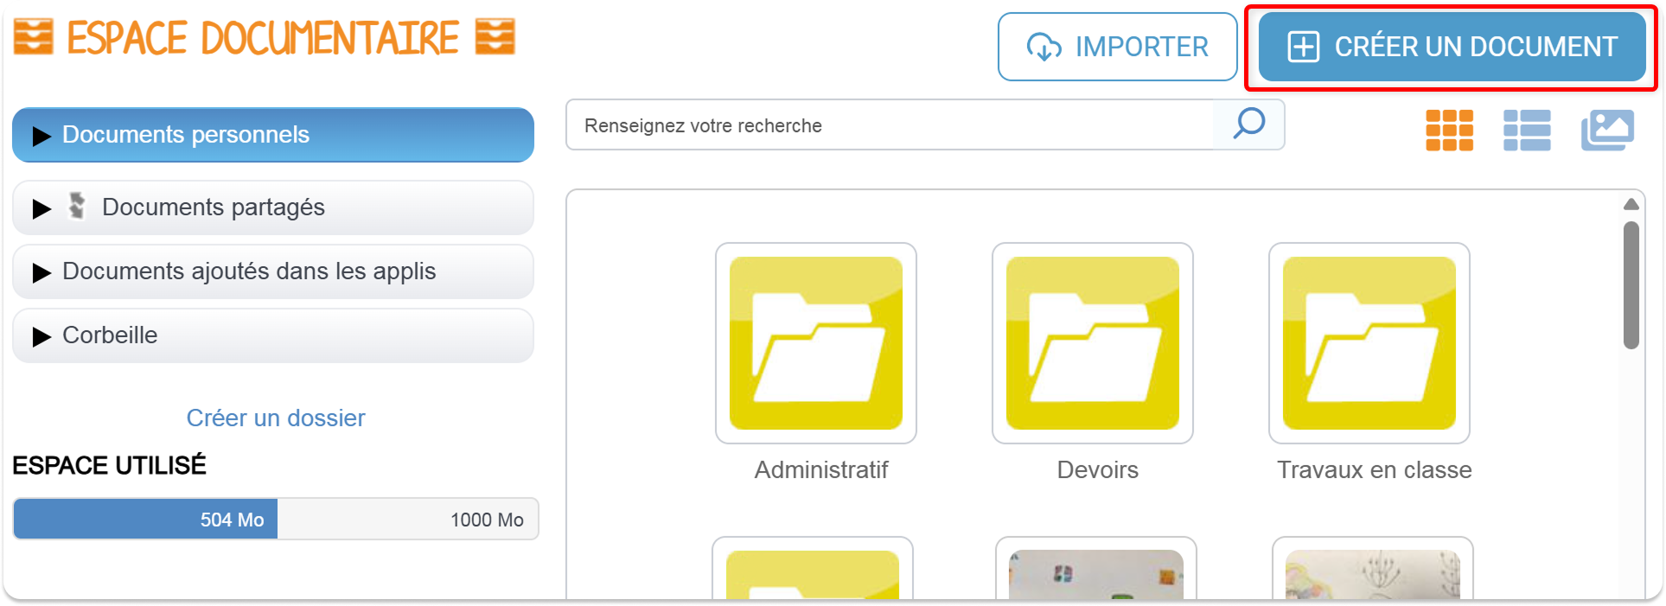Click the Espace documentaire title
The width and height of the screenshot is (1666, 606).
point(263,38)
